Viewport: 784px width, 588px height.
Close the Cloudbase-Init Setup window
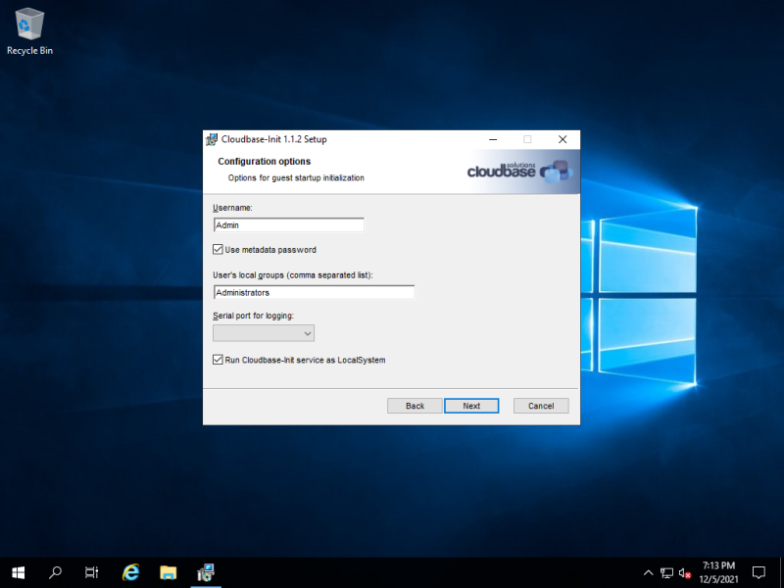click(x=563, y=139)
